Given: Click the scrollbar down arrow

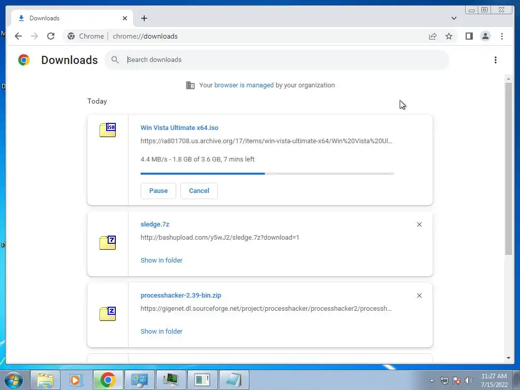Looking at the screenshot, I should [508, 358].
